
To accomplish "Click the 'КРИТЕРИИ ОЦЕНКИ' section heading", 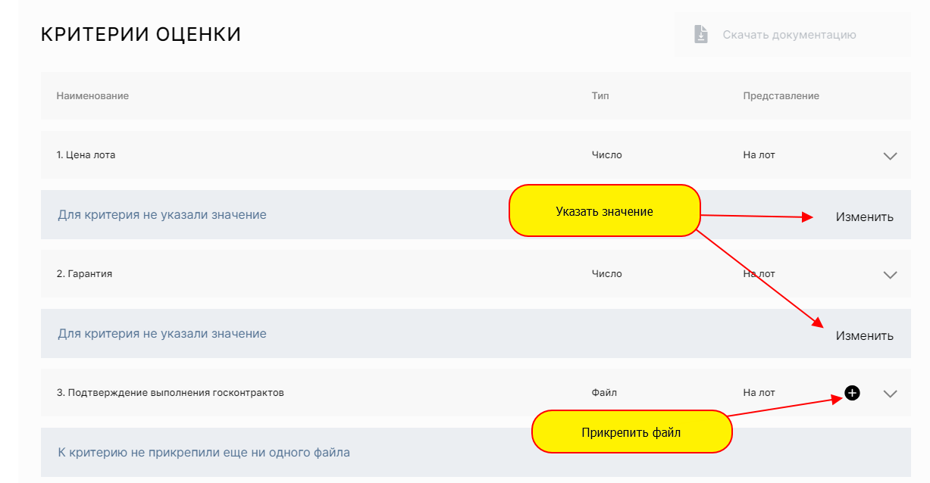I will coord(141,35).
